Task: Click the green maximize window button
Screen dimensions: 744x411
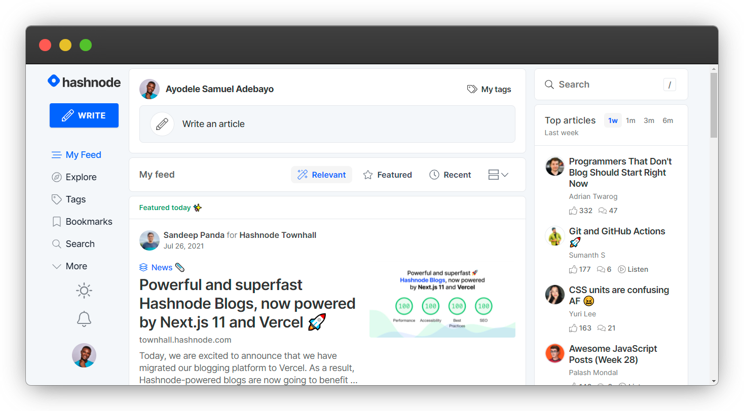Action: point(86,45)
